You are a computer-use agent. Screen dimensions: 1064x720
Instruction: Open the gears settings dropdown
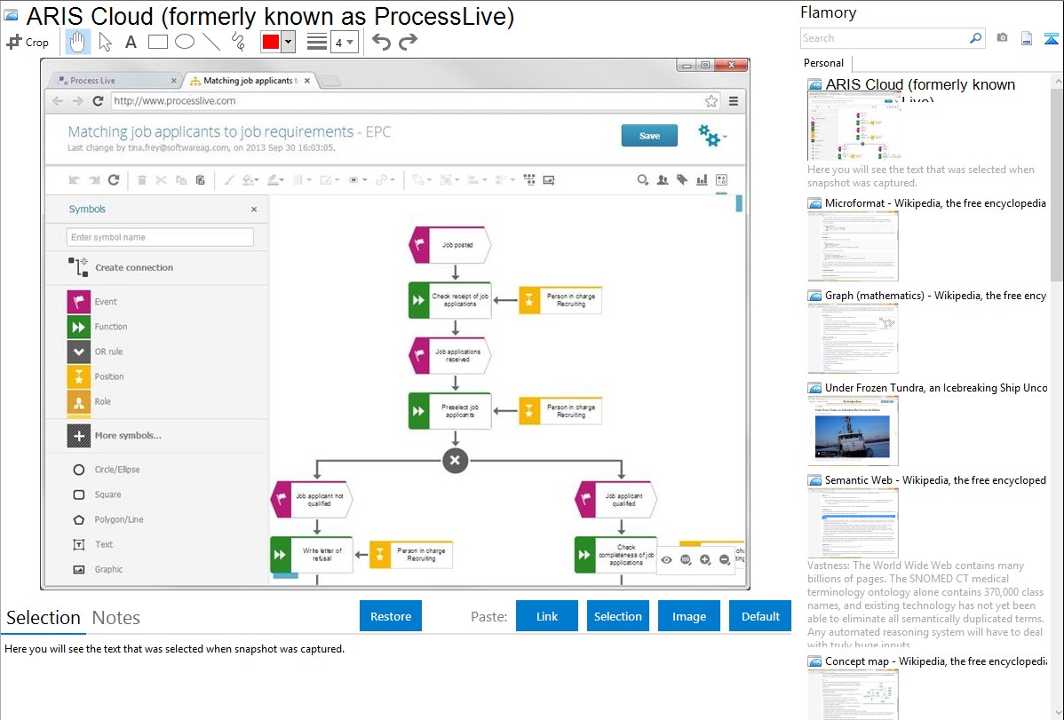[711, 136]
